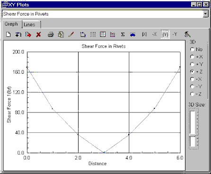Click the hammer tools icon
Viewport: 211px width, 174px height.
coord(187,34)
